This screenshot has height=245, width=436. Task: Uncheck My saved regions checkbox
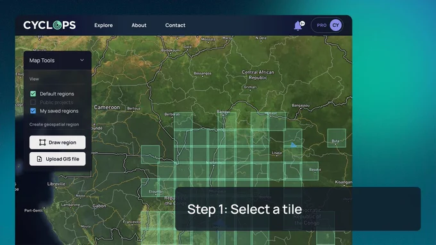coord(33,111)
